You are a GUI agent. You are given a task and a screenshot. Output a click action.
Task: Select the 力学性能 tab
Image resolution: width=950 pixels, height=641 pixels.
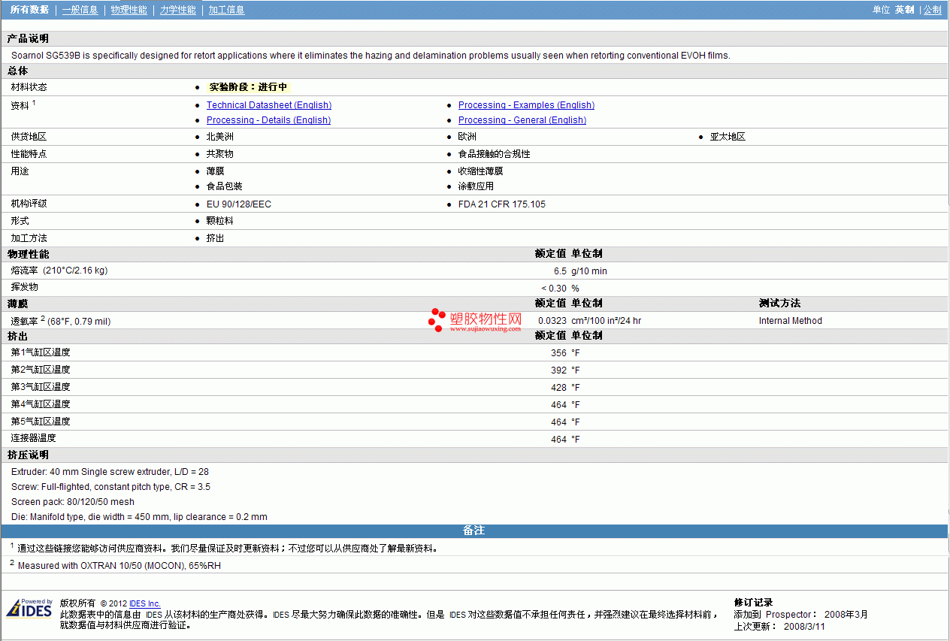point(178,10)
